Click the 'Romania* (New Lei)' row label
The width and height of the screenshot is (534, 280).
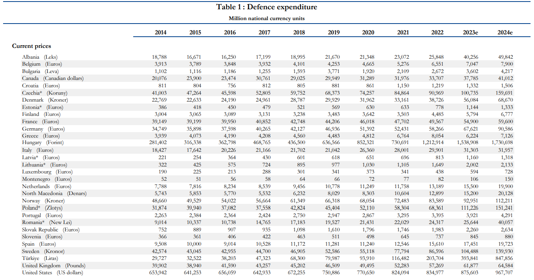point(47,222)
